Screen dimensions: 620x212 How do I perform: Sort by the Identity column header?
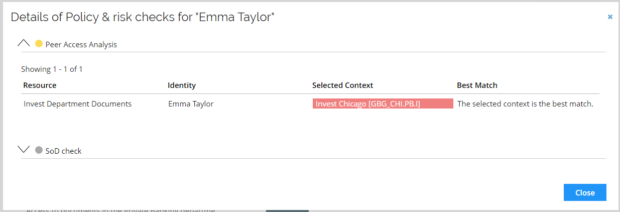(182, 85)
